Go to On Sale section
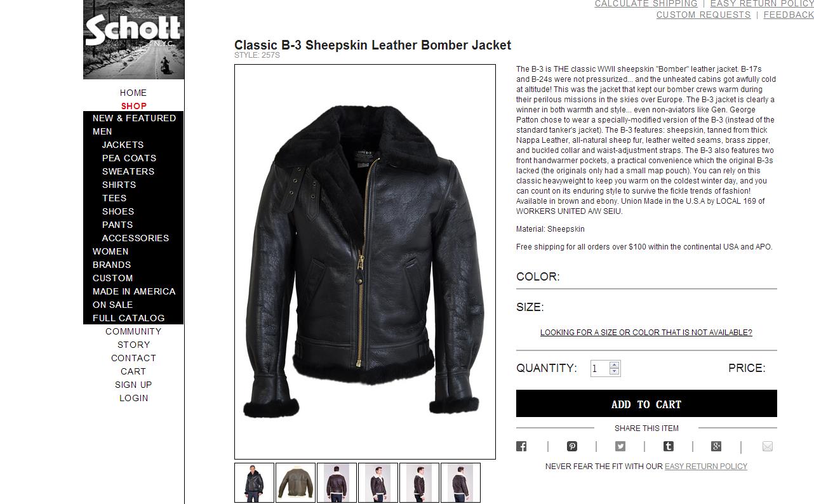This screenshot has height=504, width=814. pyautogui.click(x=112, y=305)
